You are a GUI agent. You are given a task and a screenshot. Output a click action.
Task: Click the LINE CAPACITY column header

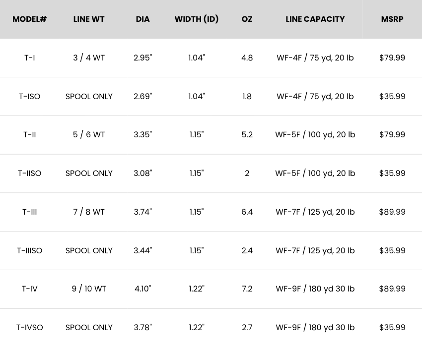click(315, 19)
